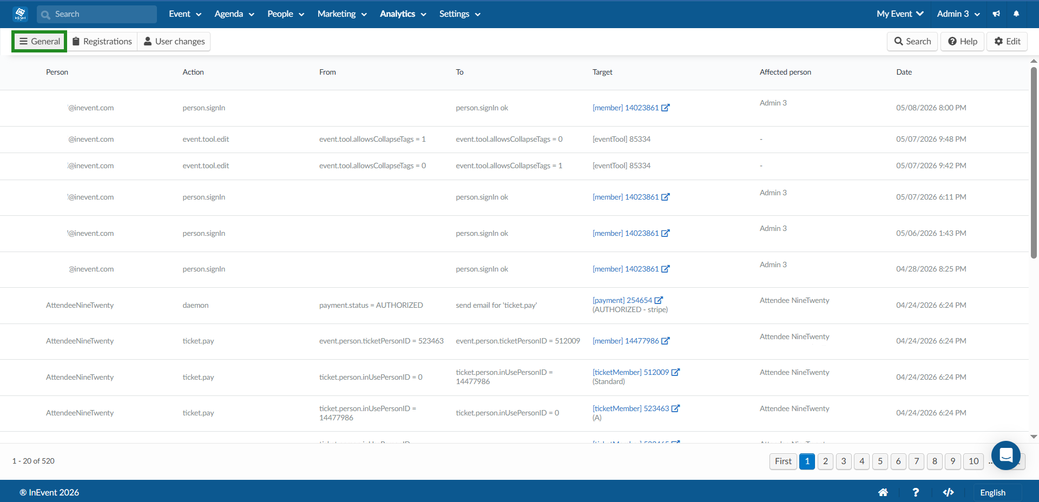Open the announcements megaphone icon
The image size is (1039, 502).
(x=996, y=14)
